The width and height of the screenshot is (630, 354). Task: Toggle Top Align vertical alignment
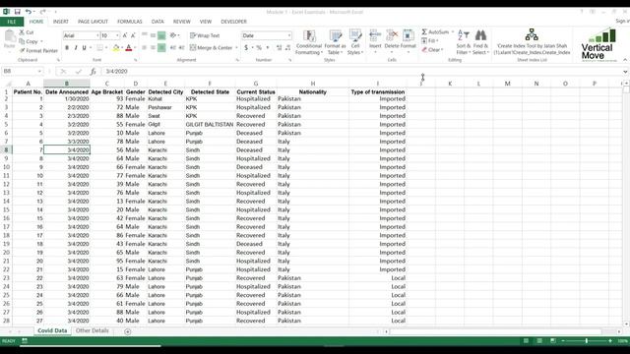(x=145, y=35)
